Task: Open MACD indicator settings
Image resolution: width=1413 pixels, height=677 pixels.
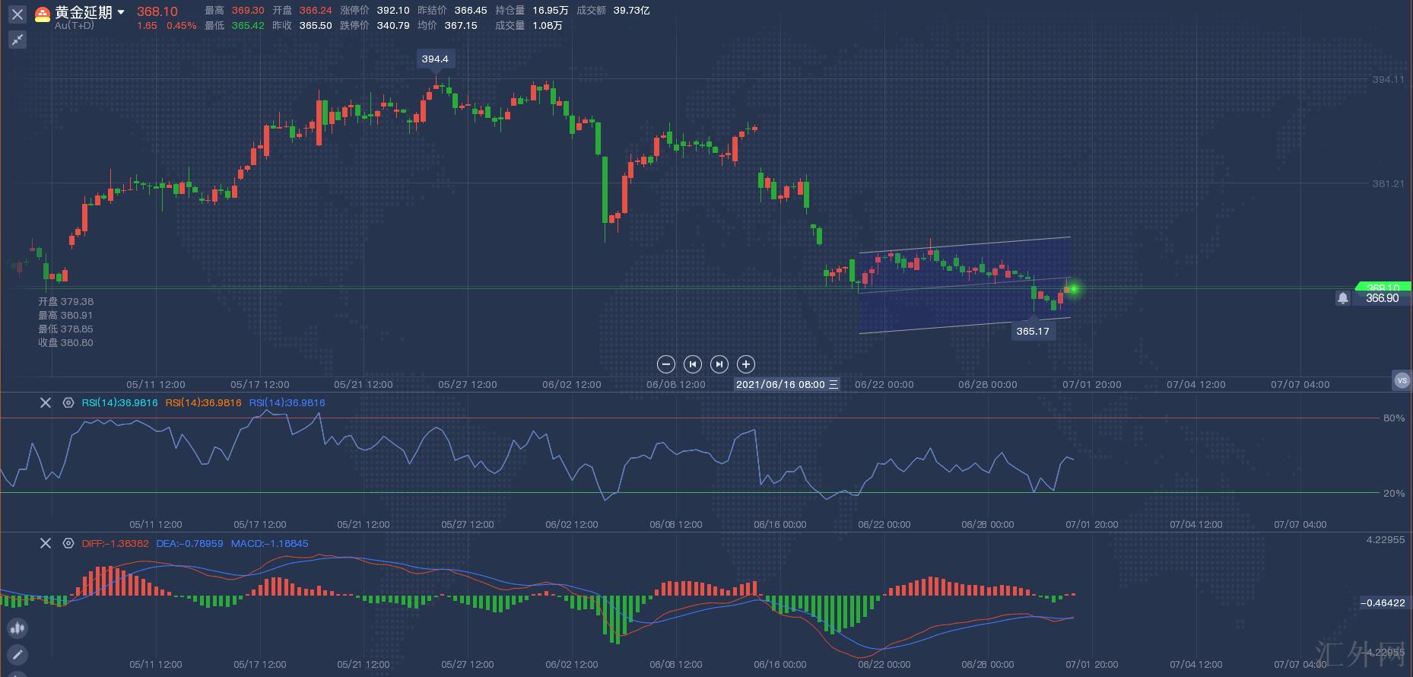Action: (68, 543)
